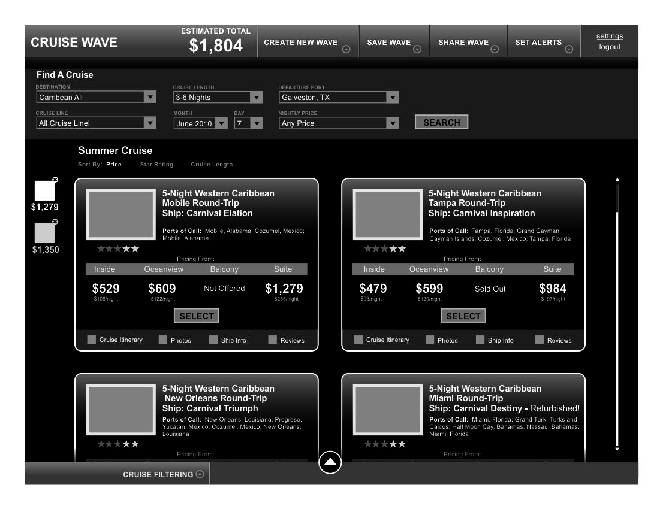Screen dimensions: 663x509
Task: Sort results by Cruise Length
Action: pos(212,164)
